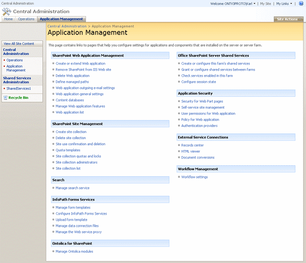This screenshot has width=306, height=263.
Task: Open Manage Web application features
Action: pos(80,106)
